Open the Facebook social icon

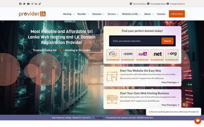pos(20,4)
